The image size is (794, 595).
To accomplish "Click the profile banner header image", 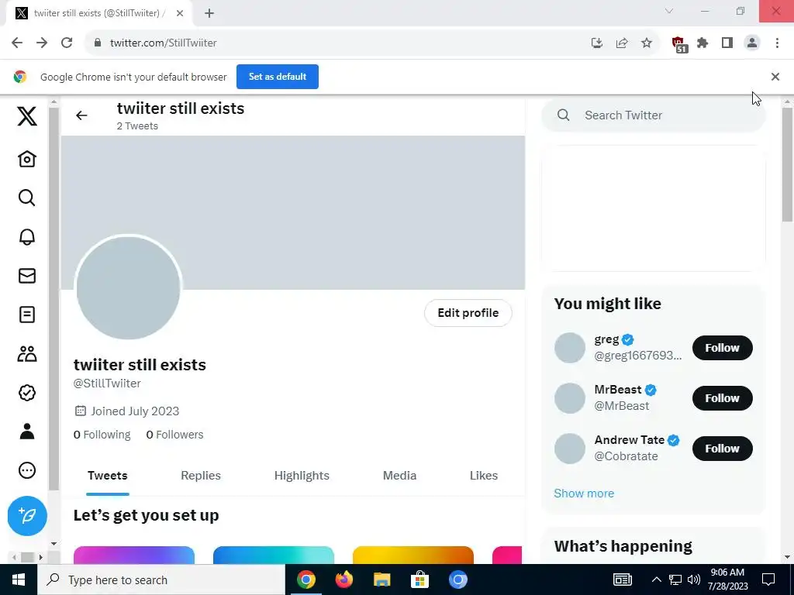I will coord(292,212).
